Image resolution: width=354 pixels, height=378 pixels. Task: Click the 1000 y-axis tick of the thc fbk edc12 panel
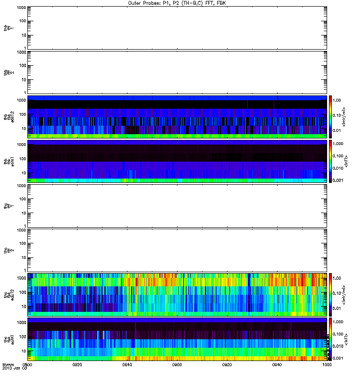[x=21, y=278]
